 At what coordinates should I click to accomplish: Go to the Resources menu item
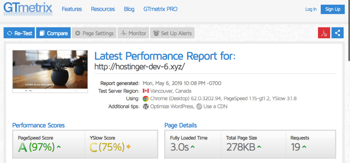click(x=103, y=9)
